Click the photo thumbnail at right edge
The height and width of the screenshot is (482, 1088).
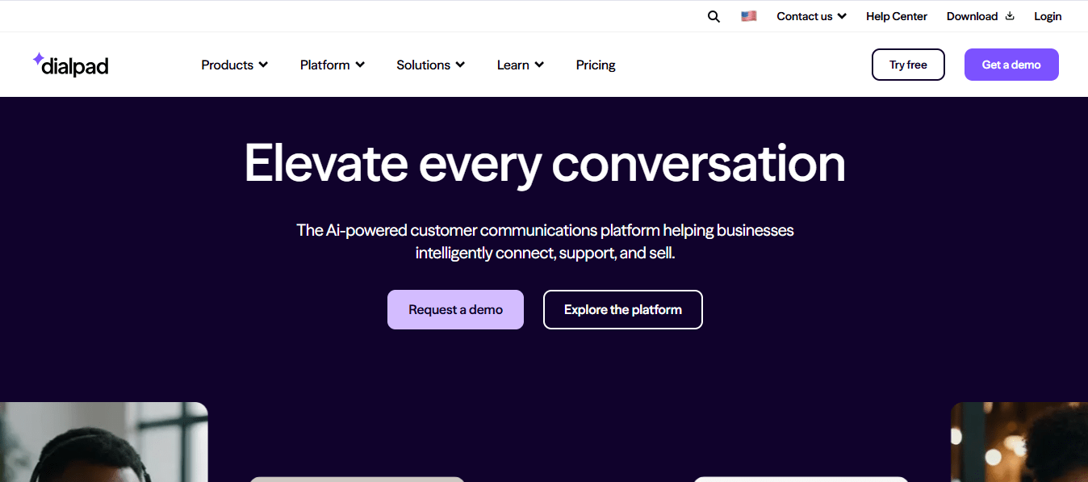tap(1019, 442)
